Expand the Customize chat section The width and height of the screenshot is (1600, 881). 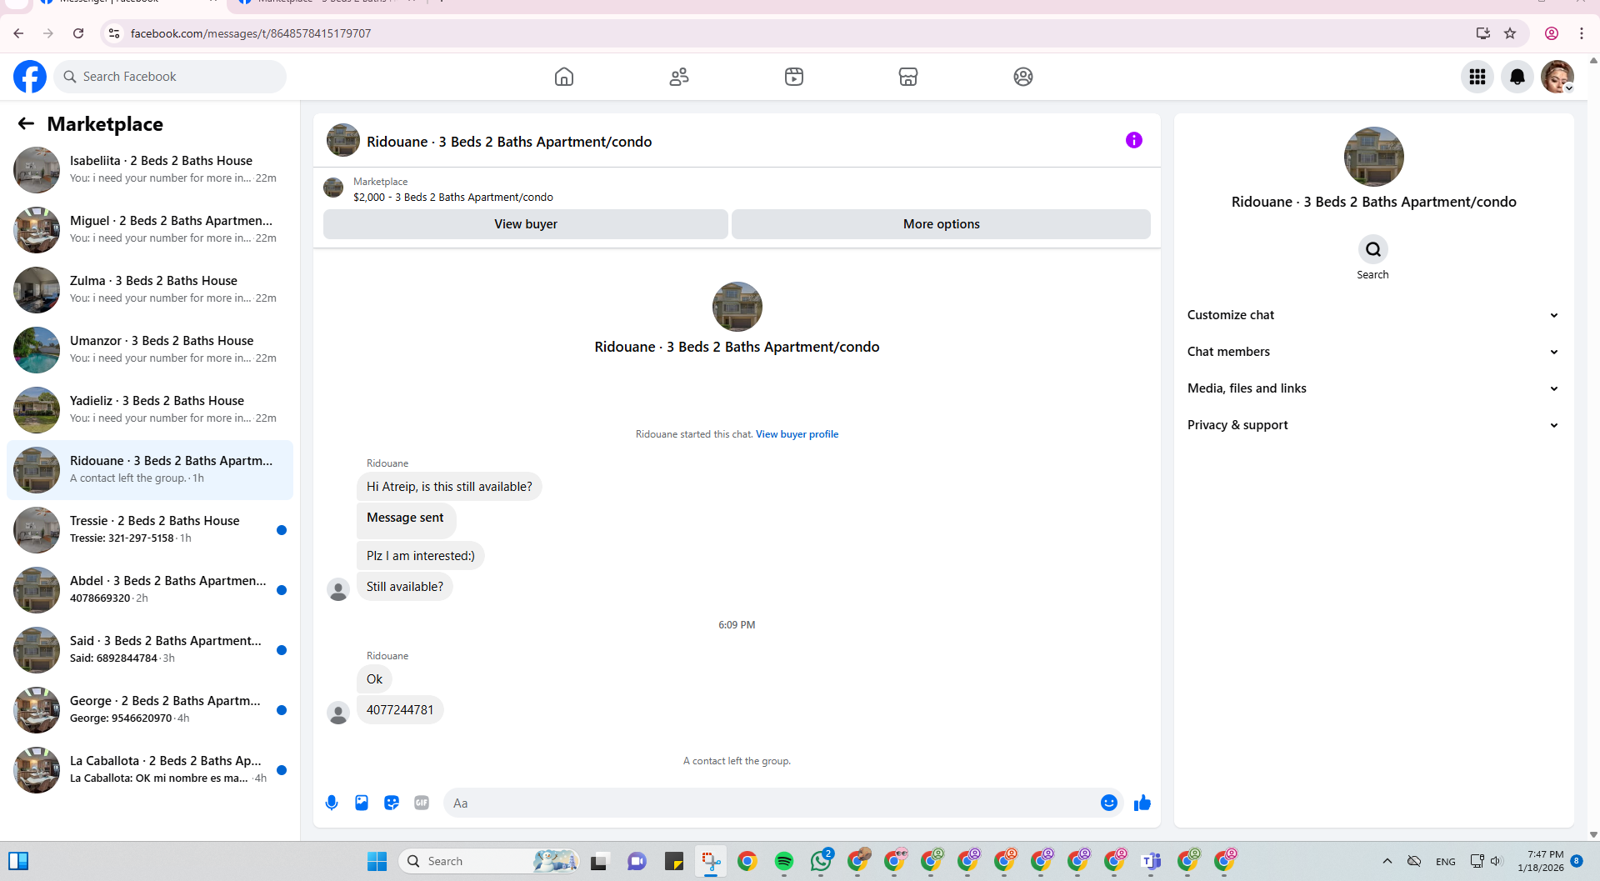pos(1372,315)
